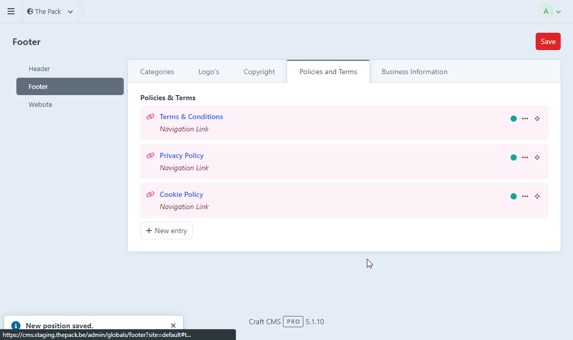Click the link icon beside Privacy Policy
The image size is (573, 340).
coord(150,155)
